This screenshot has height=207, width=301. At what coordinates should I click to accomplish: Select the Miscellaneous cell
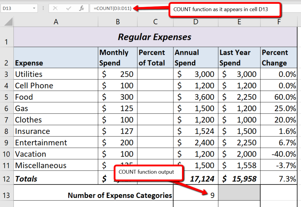[x=56, y=165]
